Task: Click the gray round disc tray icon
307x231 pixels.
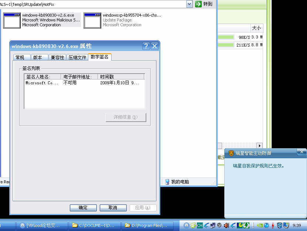Action: (219, 225)
